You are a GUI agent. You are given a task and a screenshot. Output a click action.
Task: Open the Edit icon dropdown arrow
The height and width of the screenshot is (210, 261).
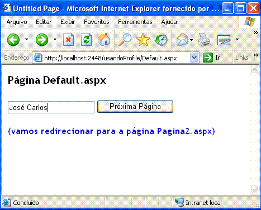pyautogui.click(x=237, y=39)
